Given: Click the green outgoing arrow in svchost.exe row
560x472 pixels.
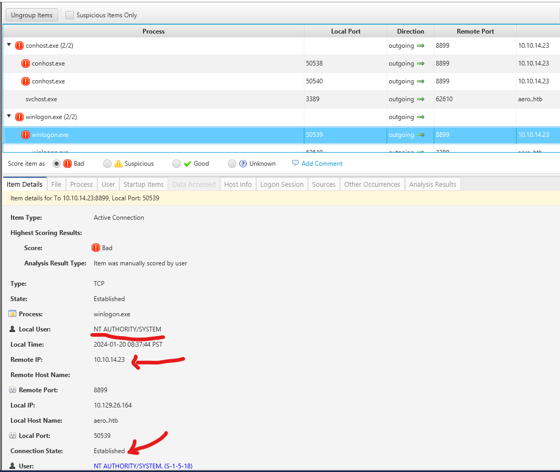Looking at the screenshot, I should pyautogui.click(x=420, y=99).
